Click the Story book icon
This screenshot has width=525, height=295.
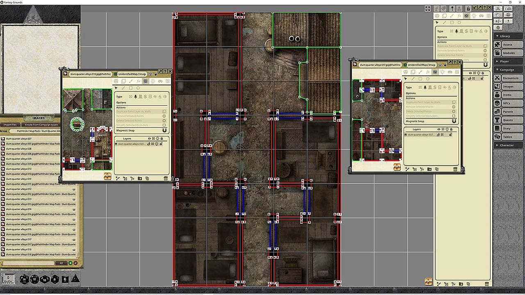[498, 128]
